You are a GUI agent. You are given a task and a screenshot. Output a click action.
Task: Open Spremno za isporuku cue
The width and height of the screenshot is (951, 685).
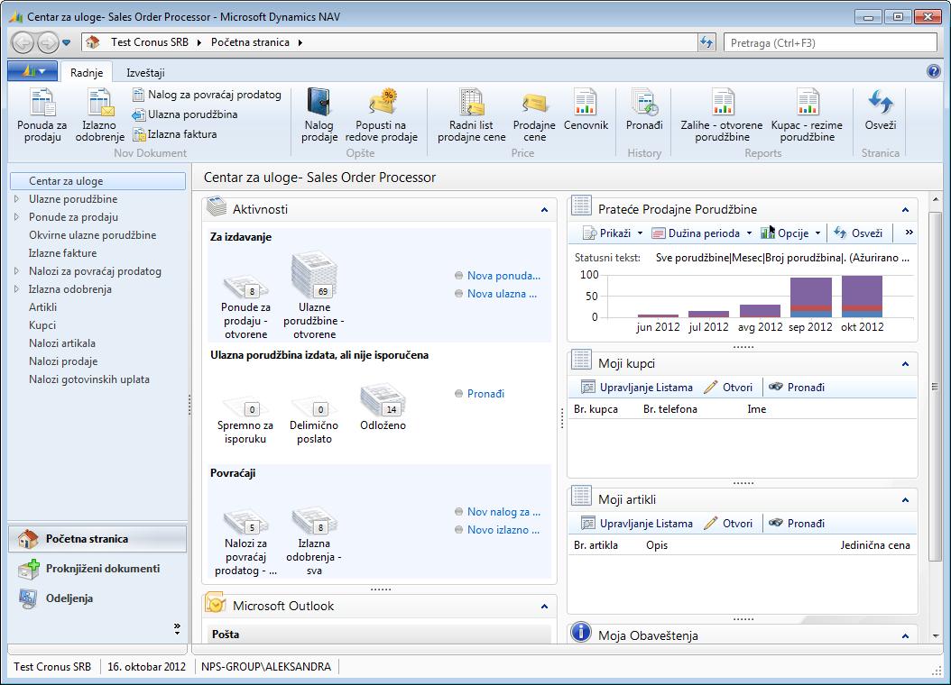click(245, 421)
